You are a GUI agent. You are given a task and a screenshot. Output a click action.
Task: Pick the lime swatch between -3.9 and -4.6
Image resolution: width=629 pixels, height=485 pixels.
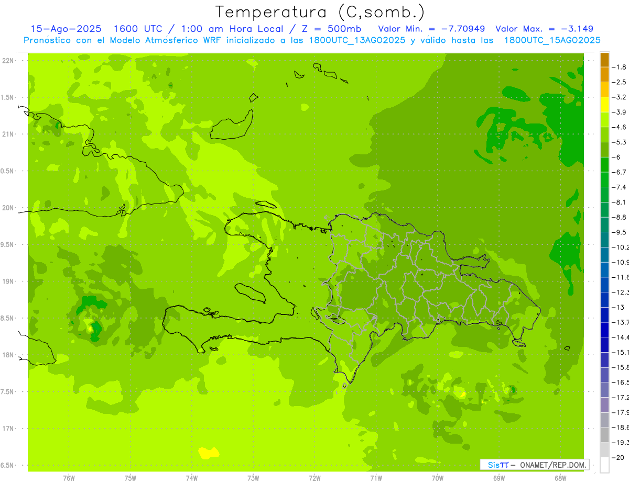pyautogui.click(x=604, y=119)
